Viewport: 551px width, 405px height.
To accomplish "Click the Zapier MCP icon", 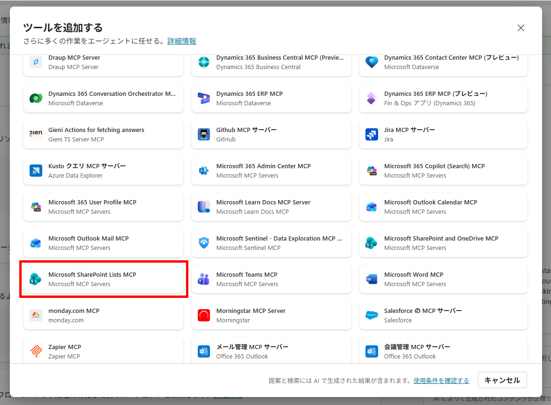I will (x=36, y=351).
